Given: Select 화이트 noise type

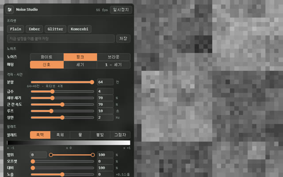Looking at the screenshot, I should click(x=47, y=57).
